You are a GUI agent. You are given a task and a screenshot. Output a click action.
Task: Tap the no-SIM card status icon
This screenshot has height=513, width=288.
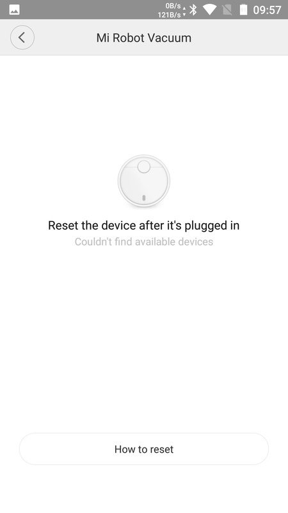227,10
